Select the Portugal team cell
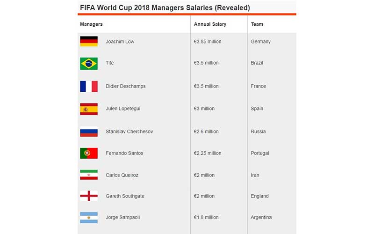Image resolution: width=374 pixels, height=234 pixels. click(260, 153)
